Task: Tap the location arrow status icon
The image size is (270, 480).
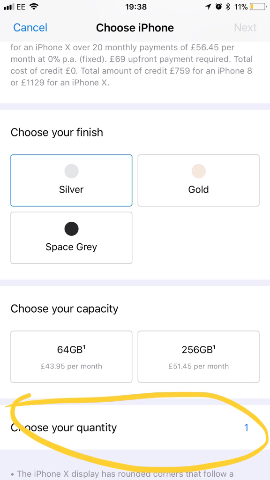Action: [x=208, y=7]
